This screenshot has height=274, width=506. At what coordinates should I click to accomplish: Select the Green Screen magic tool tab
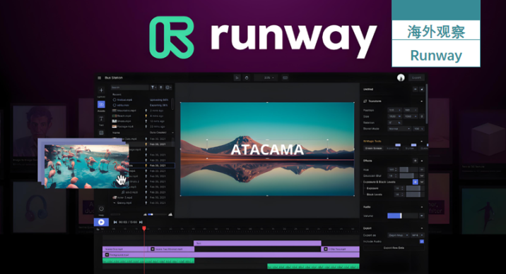tap(373, 148)
